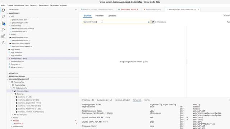Collapse the AVALONIAAPP explorer section
This screenshot has height=129, width=230.
14,13
